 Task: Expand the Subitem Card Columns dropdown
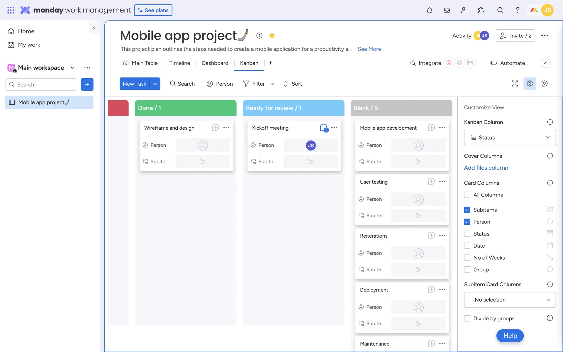[x=510, y=300]
